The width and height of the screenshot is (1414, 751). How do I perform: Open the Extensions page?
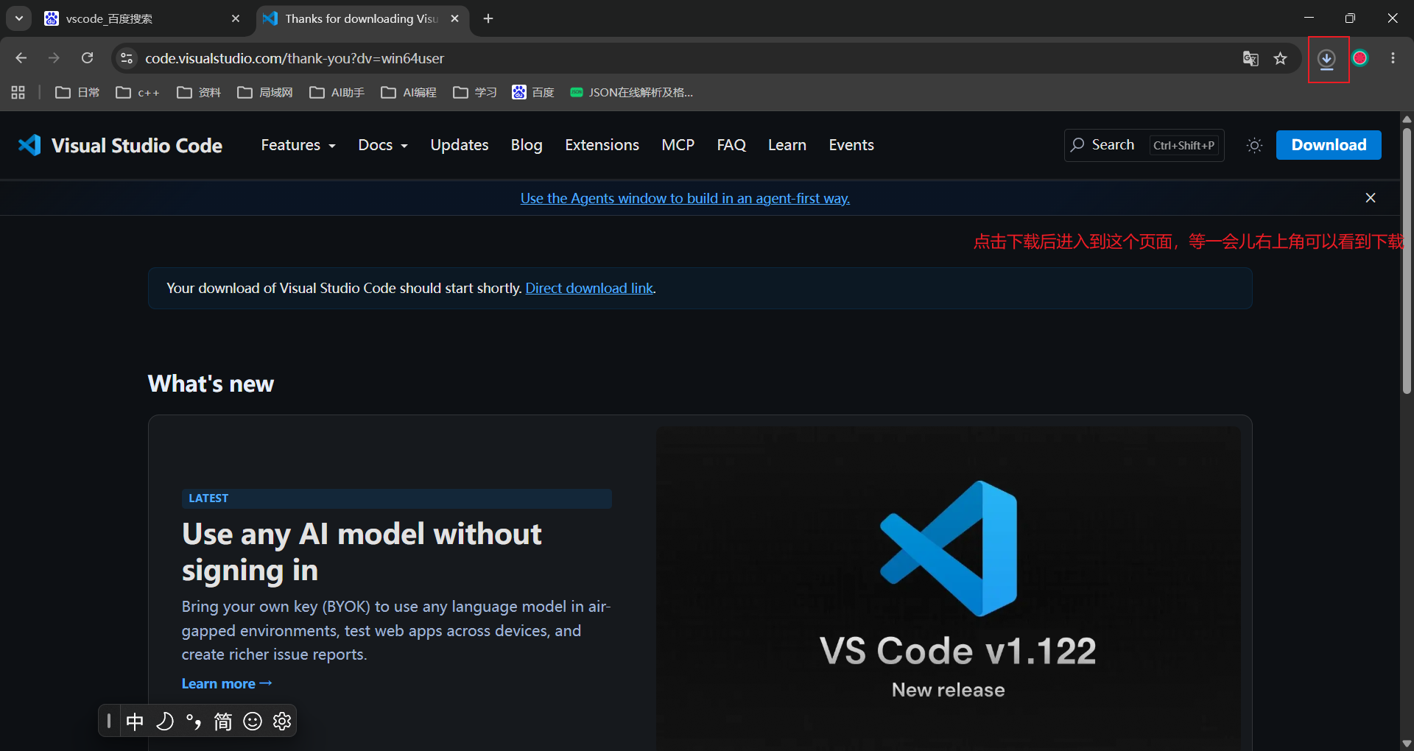(602, 145)
